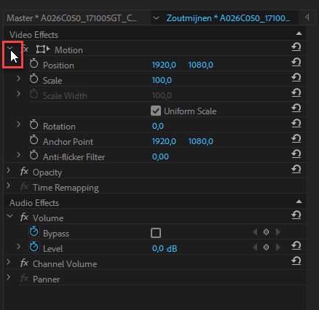319x310 pixels.
Task: Open the clip selector dropdown arrow
Action: point(157,18)
